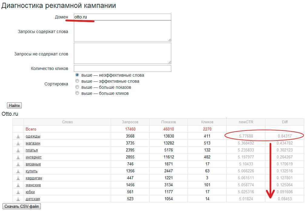Click the red Всего total label
306x212 pixels.
tap(31, 129)
